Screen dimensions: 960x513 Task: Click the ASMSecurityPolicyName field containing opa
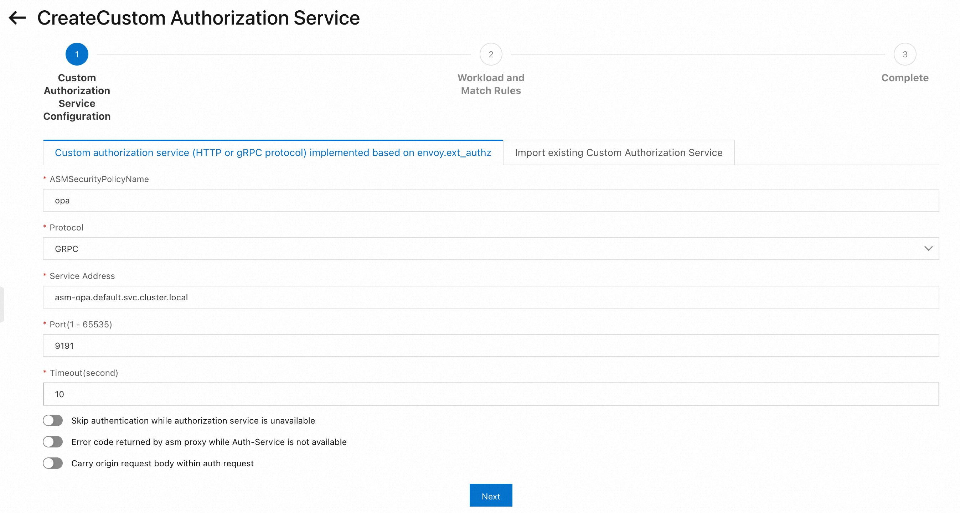pos(490,201)
